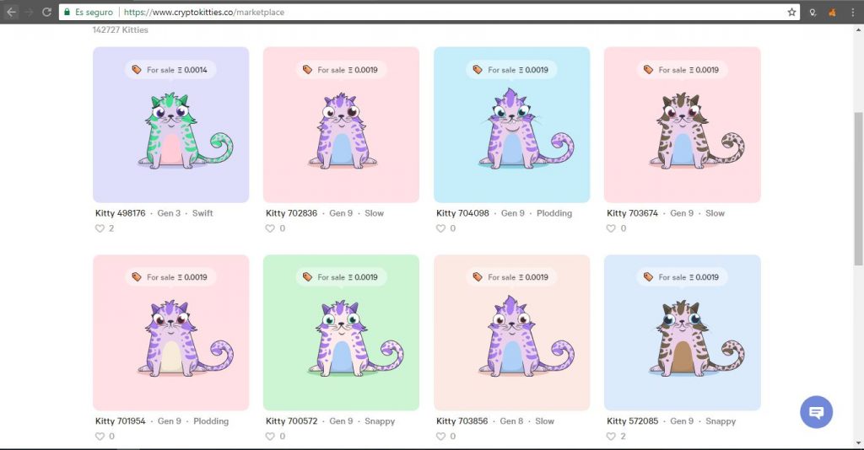Click the browser forward arrow
The width and height of the screenshot is (864, 450).
[29, 12]
